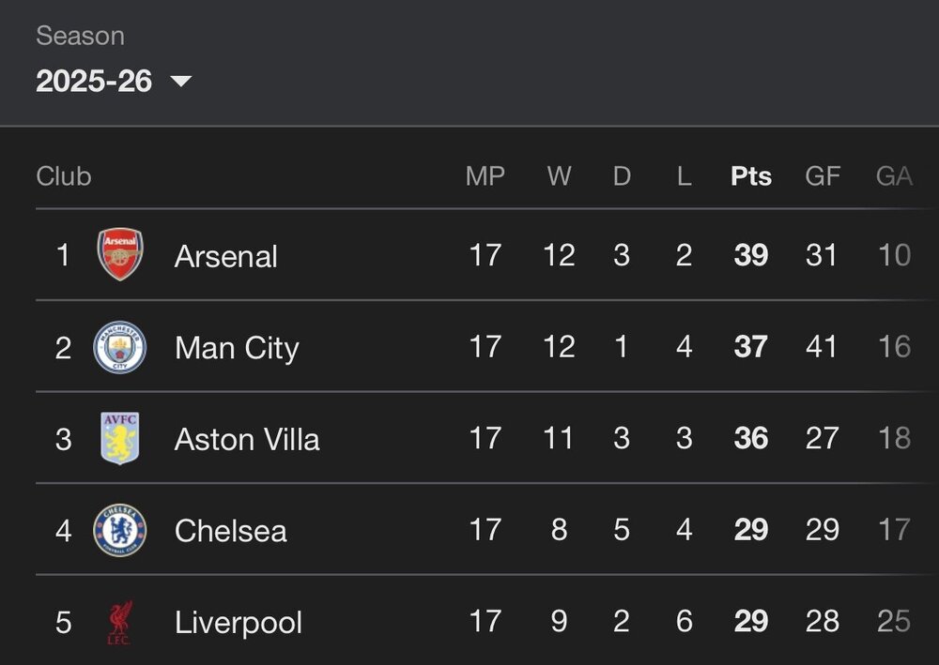This screenshot has height=665, width=939.
Task: Open the Man City team link
Action: coord(238,348)
